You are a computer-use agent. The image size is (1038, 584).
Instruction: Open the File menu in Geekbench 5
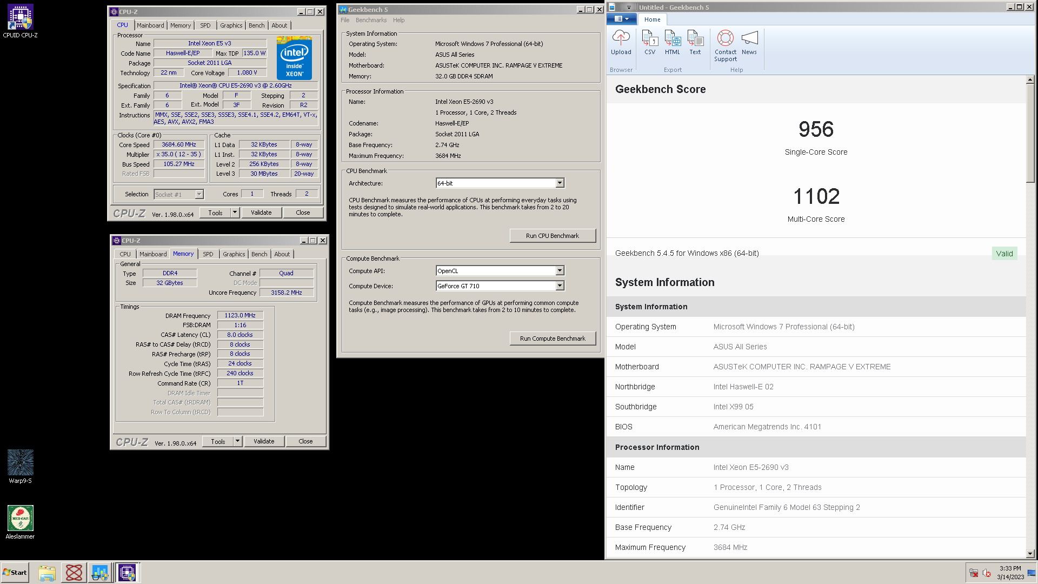(x=345, y=20)
